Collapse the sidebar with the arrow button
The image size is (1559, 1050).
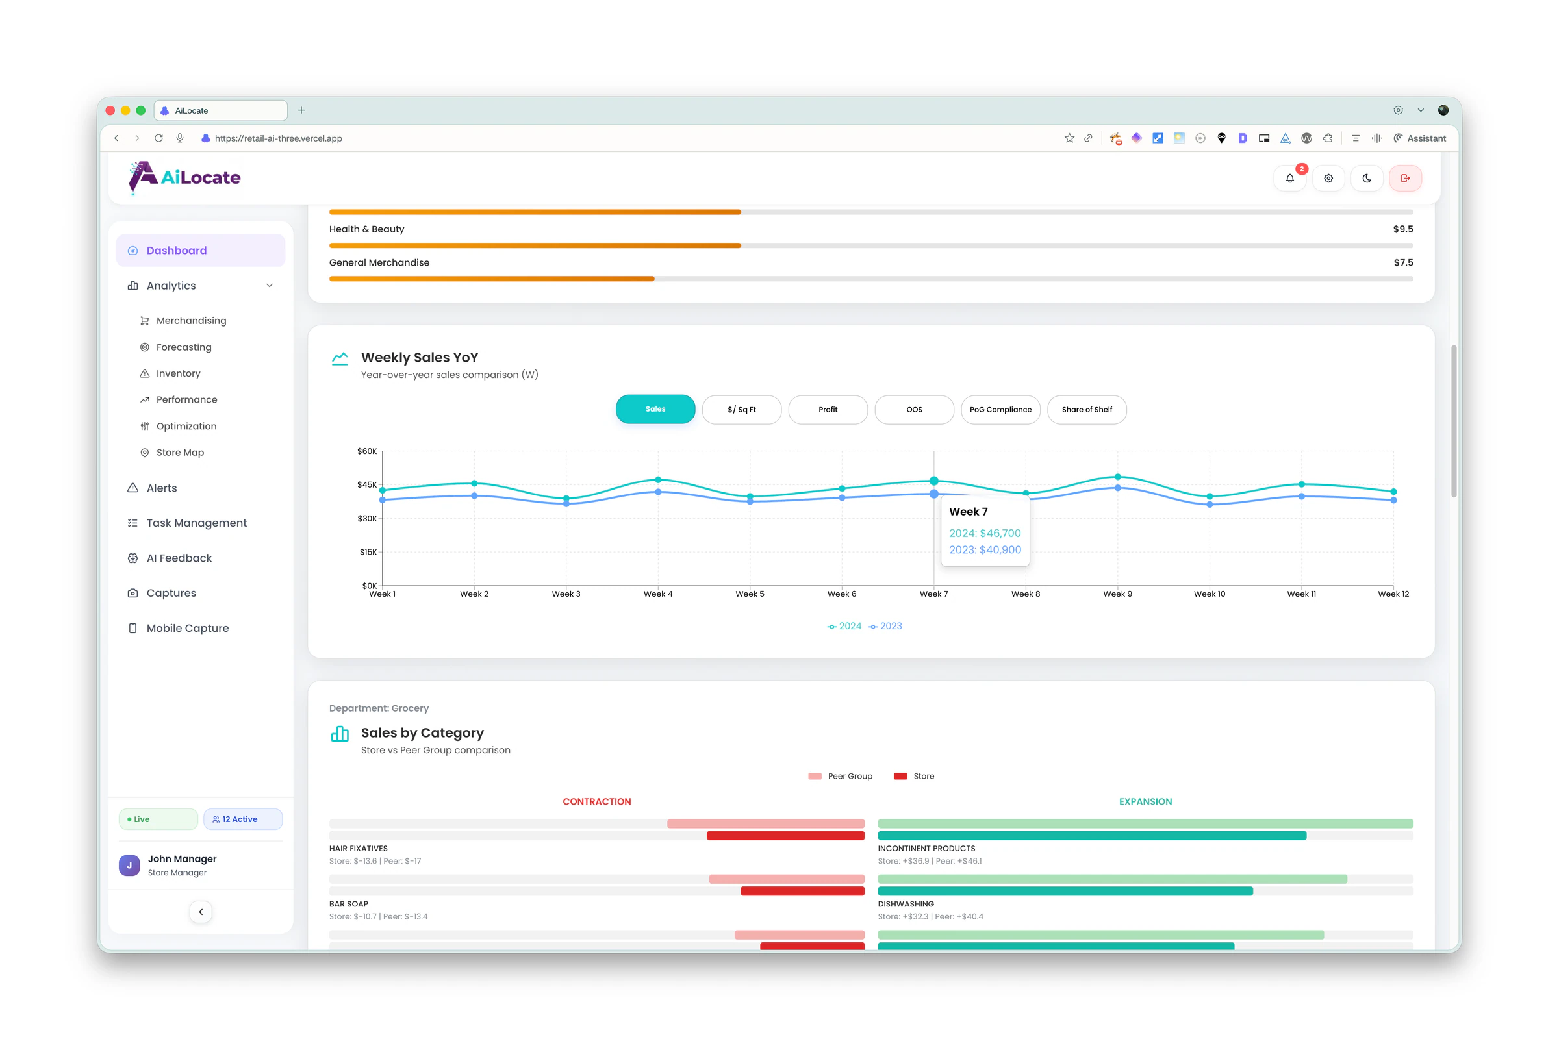pos(201,912)
